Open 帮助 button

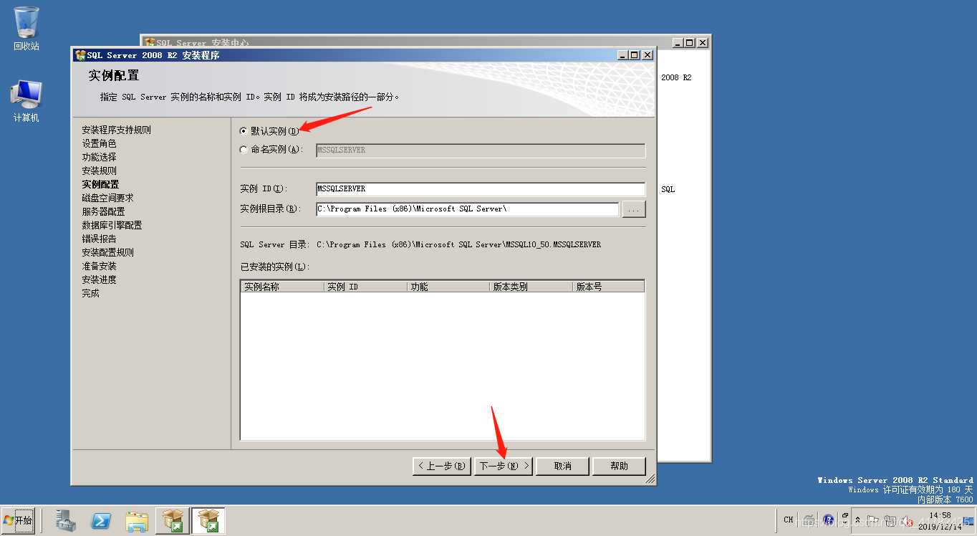tap(619, 466)
